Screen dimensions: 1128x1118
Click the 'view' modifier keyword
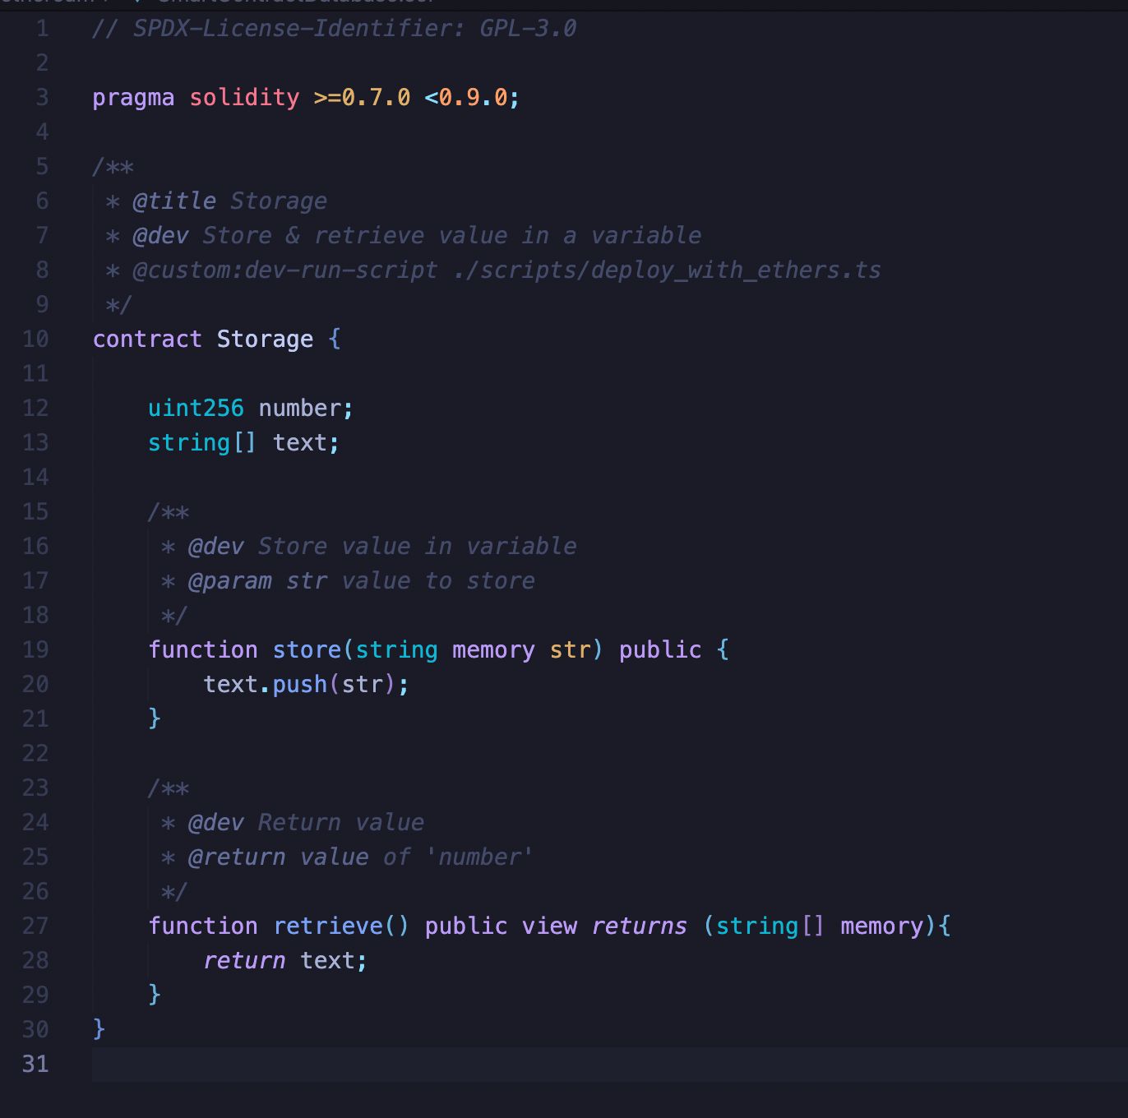549,926
